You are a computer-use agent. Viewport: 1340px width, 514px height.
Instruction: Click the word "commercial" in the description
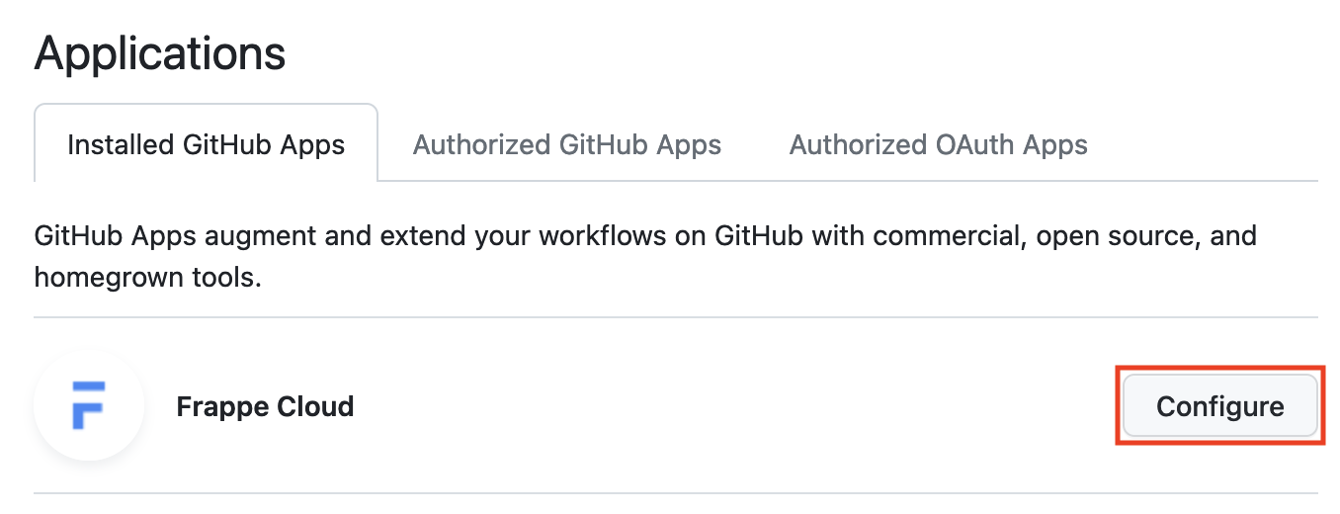pyautogui.click(x=947, y=237)
